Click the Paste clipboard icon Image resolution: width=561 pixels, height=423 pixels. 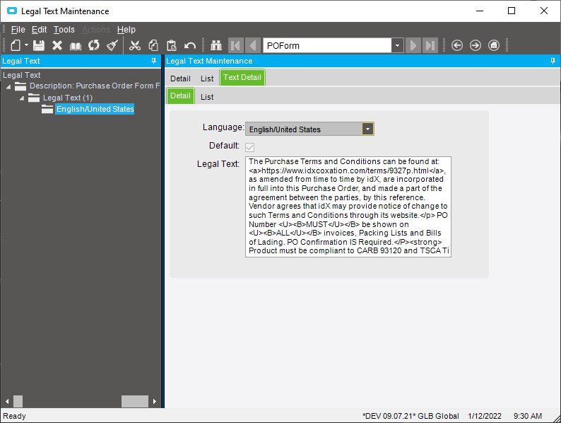pos(172,45)
